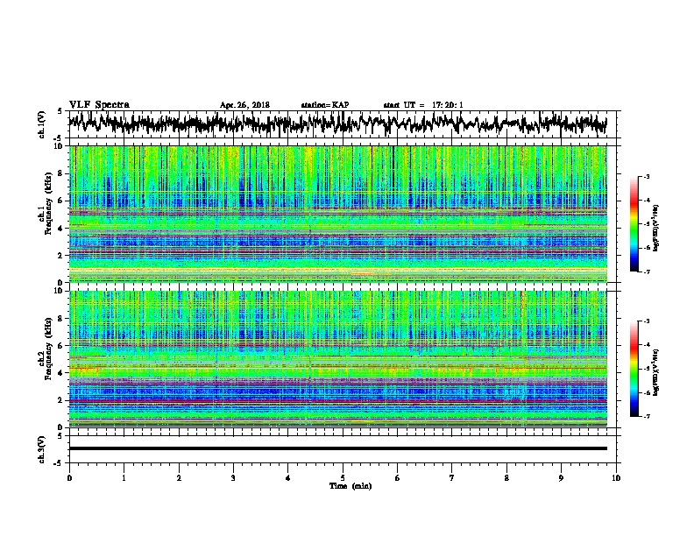Viewport: 694px width, 536px height.
Task: Click the time axis tick label "3"
Action: (x=233, y=478)
